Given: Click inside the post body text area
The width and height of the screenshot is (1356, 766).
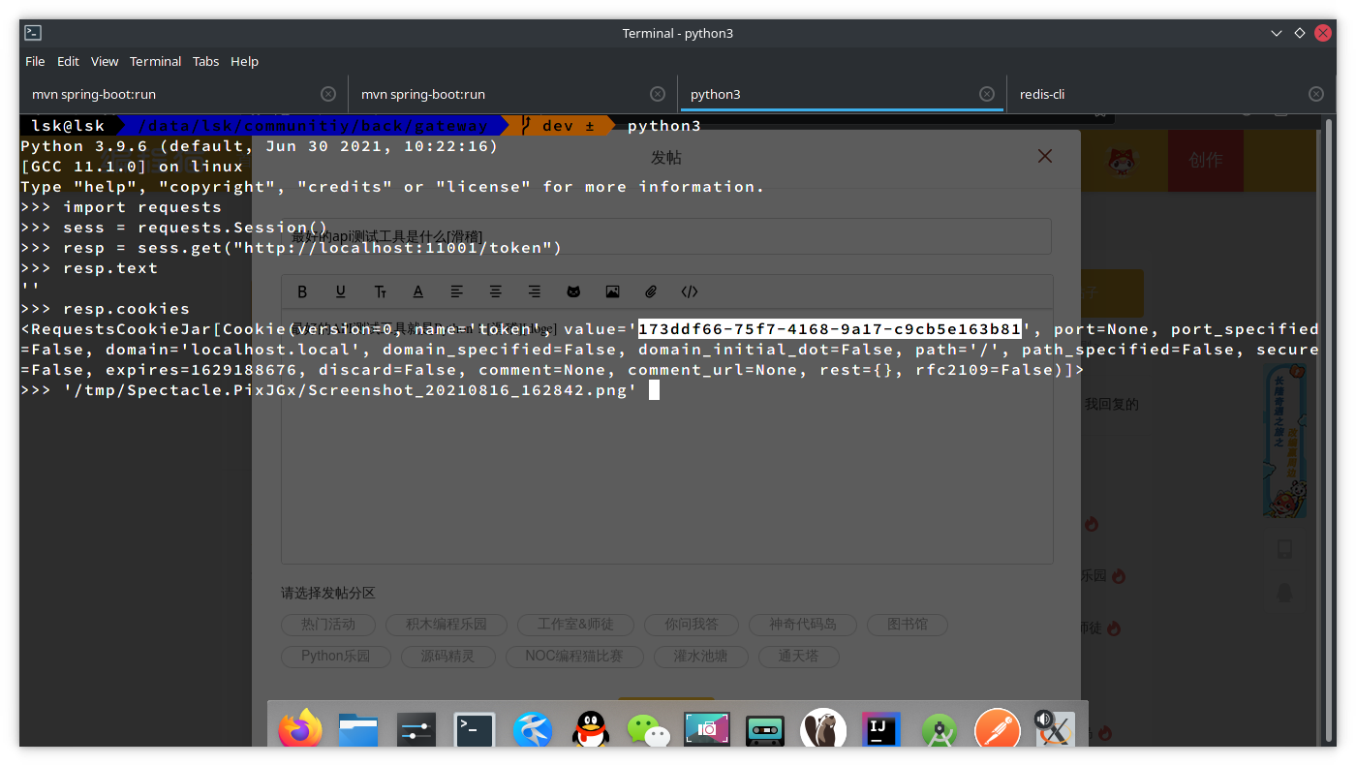Looking at the screenshot, I should click(x=666, y=436).
